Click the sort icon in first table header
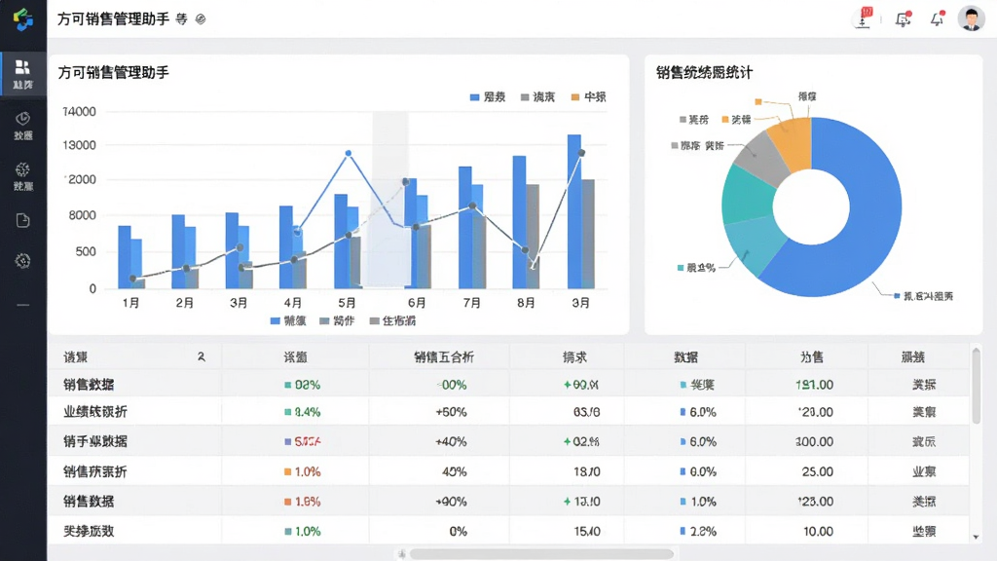This screenshot has width=997, height=561. [202, 356]
